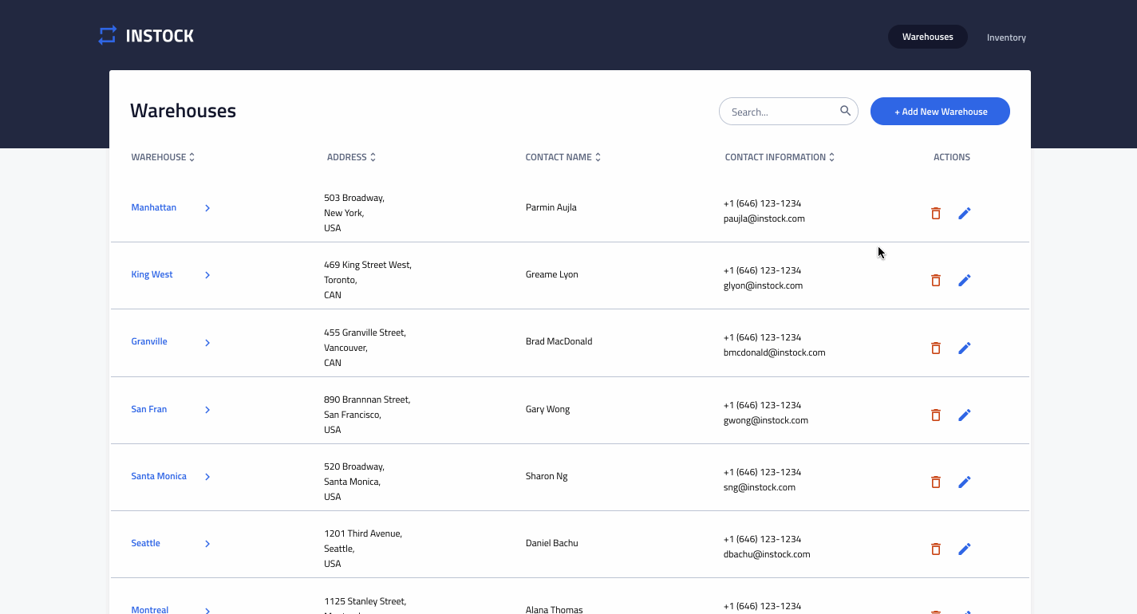The height and width of the screenshot is (614, 1137).
Task: Click the InStock logo icon
Action: pyautogui.click(x=107, y=36)
